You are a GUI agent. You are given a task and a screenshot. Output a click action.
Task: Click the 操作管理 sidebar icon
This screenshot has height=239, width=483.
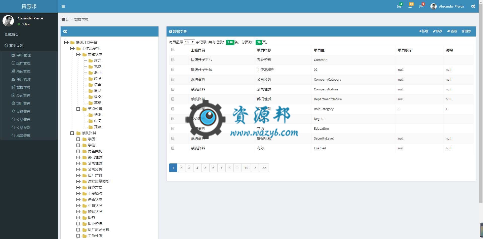(x=13, y=63)
